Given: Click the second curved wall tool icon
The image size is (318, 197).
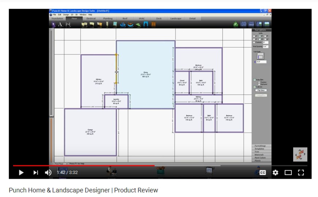Looking at the screenshot, I should pos(92,25).
